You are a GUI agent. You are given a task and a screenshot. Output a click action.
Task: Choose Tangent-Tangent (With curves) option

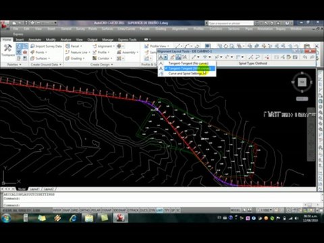pyautogui.click(x=187, y=68)
